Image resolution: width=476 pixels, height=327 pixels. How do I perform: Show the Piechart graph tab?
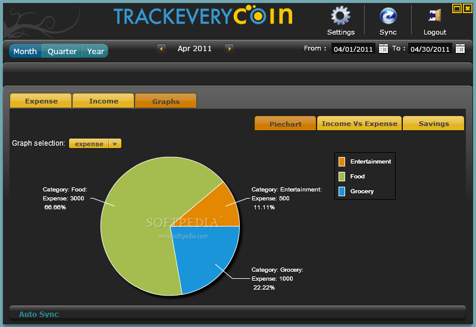(286, 124)
